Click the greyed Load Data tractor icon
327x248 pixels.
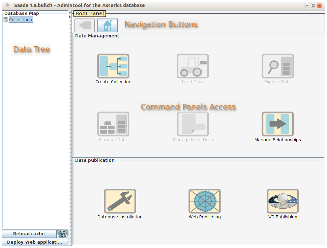pyautogui.click(x=193, y=66)
